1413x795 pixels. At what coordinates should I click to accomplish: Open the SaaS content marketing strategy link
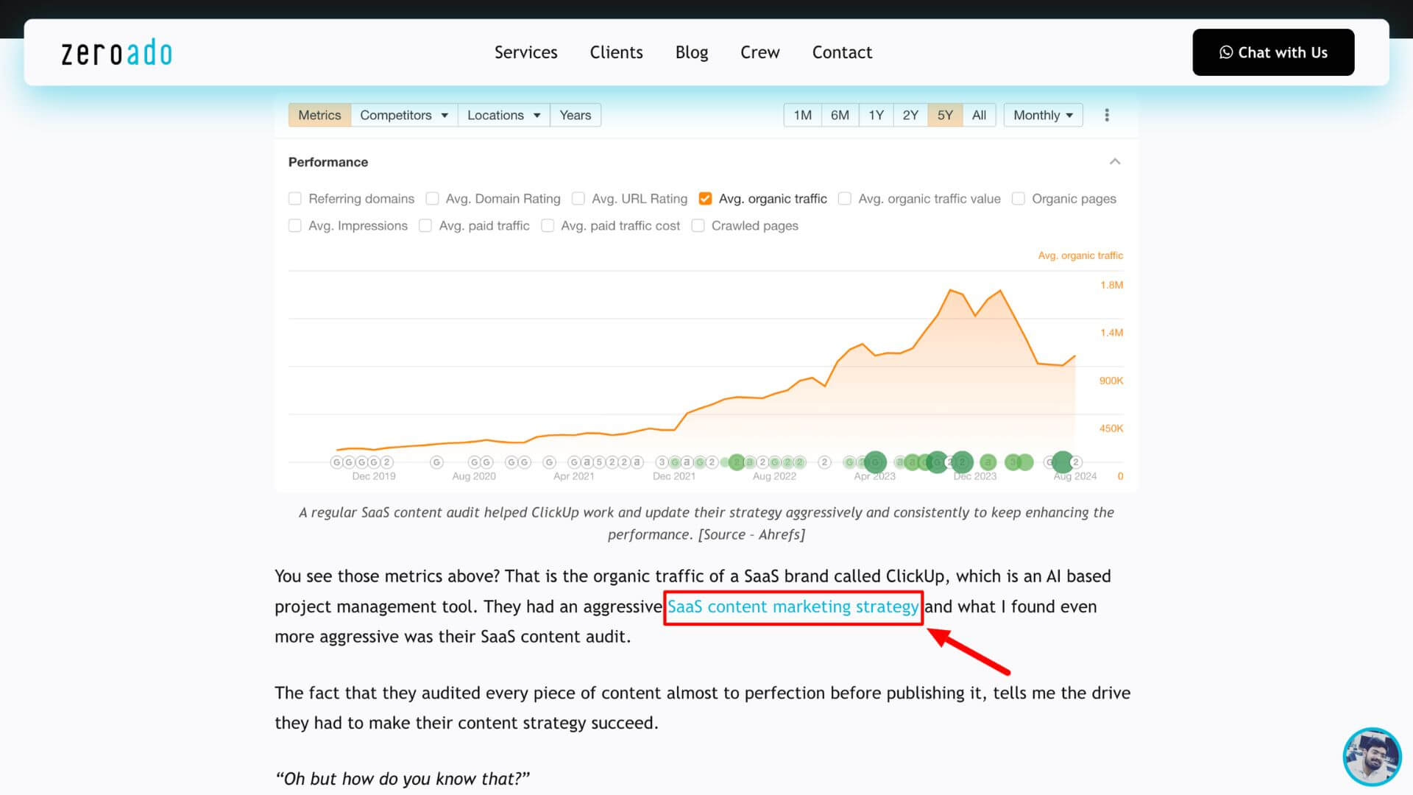click(793, 607)
